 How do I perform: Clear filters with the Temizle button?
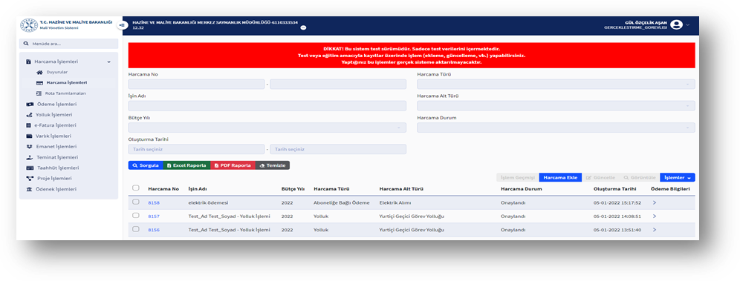pos(273,165)
